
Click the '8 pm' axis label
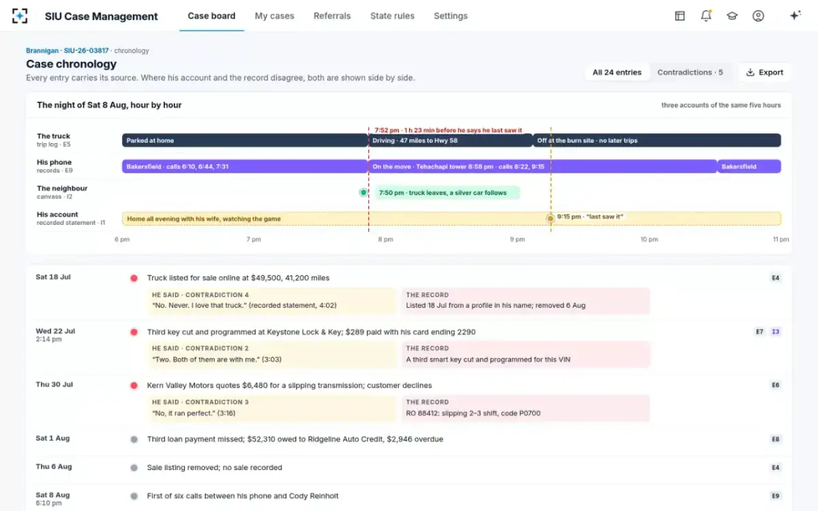pyautogui.click(x=385, y=240)
